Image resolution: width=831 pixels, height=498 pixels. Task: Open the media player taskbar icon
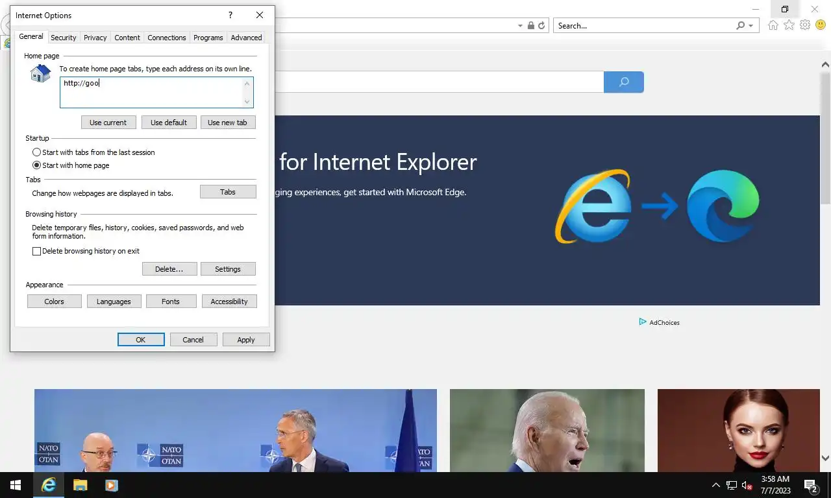point(111,485)
